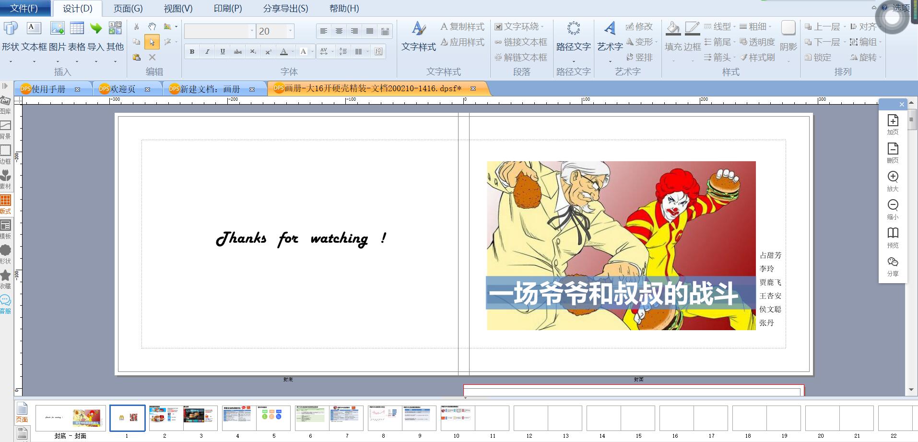Click the 删页 delete page icon

[x=893, y=153]
